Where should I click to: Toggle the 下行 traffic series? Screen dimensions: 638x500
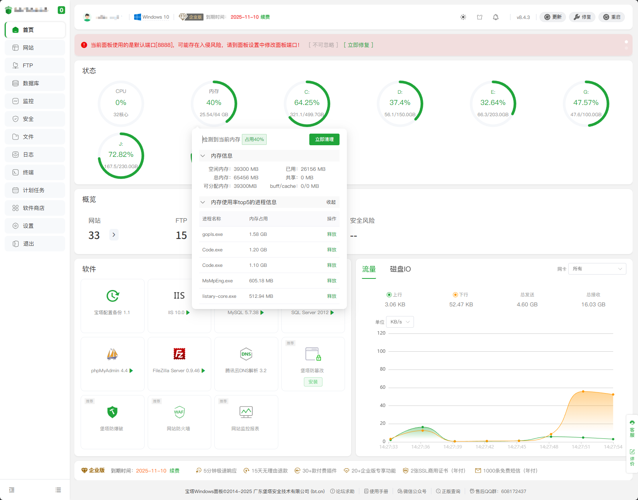[460, 295]
